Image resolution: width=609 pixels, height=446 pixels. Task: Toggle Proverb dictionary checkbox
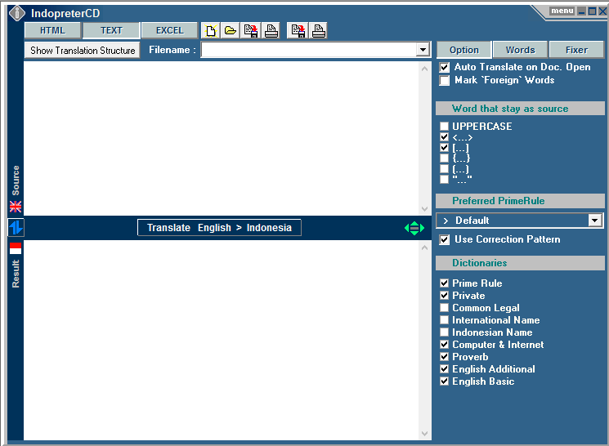(x=444, y=357)
